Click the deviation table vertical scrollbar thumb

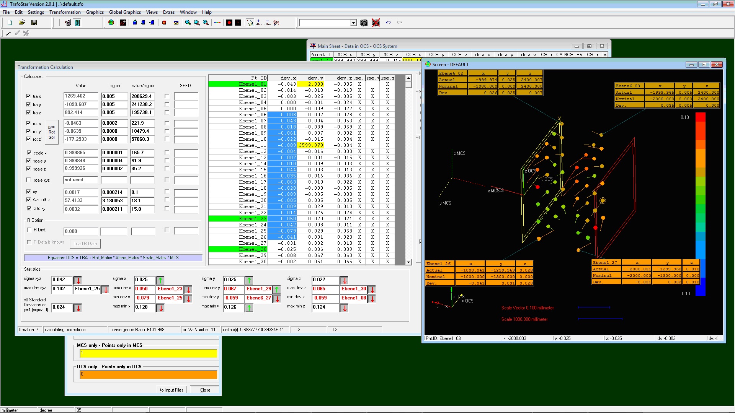(x=409, y=84)
